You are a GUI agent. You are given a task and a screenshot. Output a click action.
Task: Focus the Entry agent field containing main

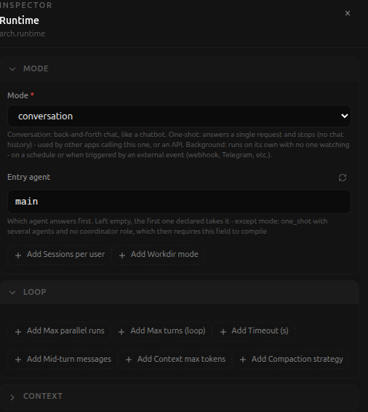pyautogui.click(x=179, y=202)
